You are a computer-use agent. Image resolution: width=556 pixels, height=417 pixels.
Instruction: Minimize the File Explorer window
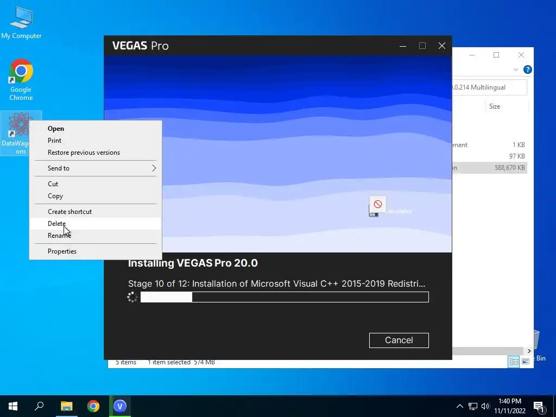pos(472,55)
